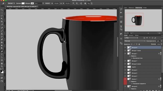Open the Adjustments panel icon
The image size is (163, 91).
coord(121,34)
